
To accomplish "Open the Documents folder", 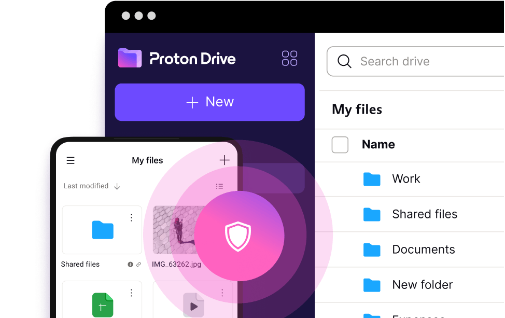I will tap(423, 250).
